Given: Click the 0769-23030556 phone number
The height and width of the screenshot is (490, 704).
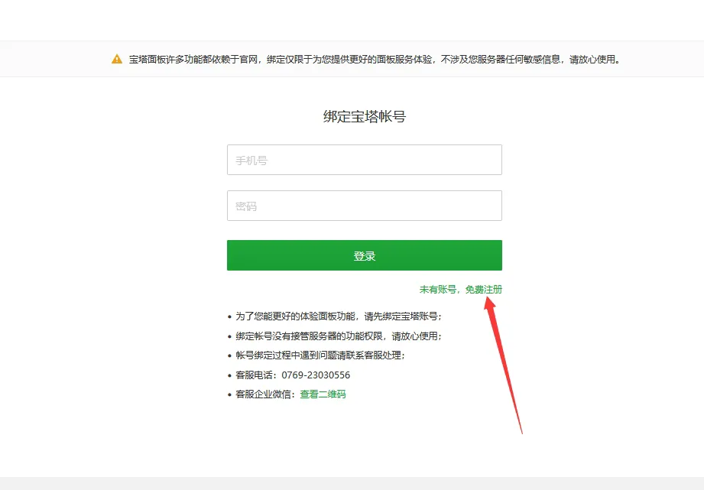Looking at the screenshot, I should pyautogui.click(x=316, y=375).
